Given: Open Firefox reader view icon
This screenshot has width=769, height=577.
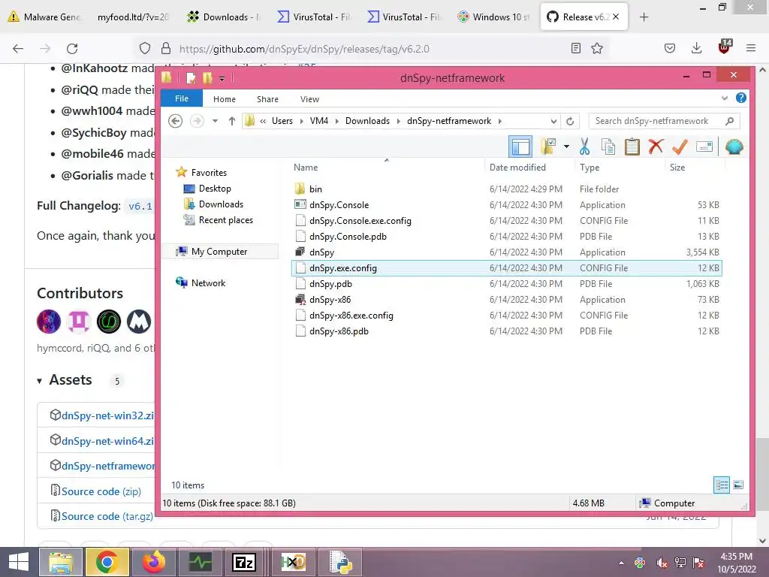Looking at the screenshot, I should pos(576,48).
